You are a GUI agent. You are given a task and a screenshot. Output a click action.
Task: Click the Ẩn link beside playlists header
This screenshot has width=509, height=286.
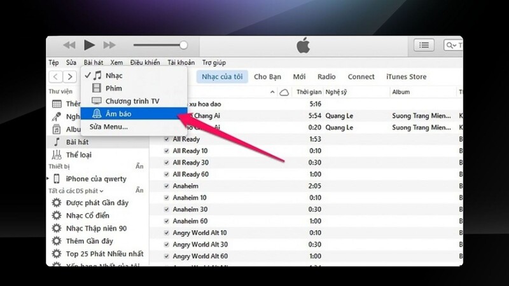pos(139,190)
